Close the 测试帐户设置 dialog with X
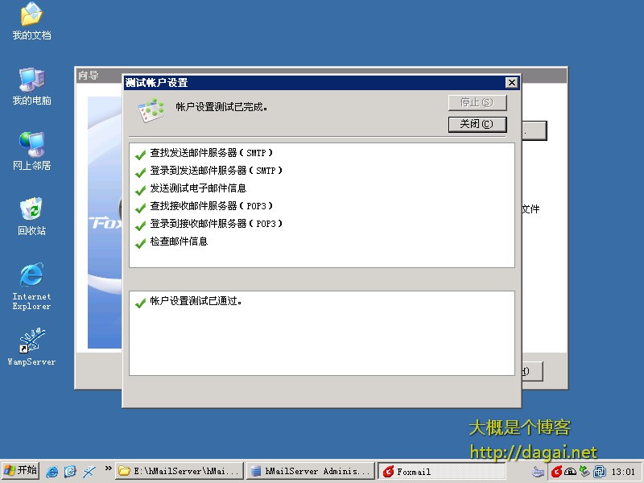 (511, 83)
